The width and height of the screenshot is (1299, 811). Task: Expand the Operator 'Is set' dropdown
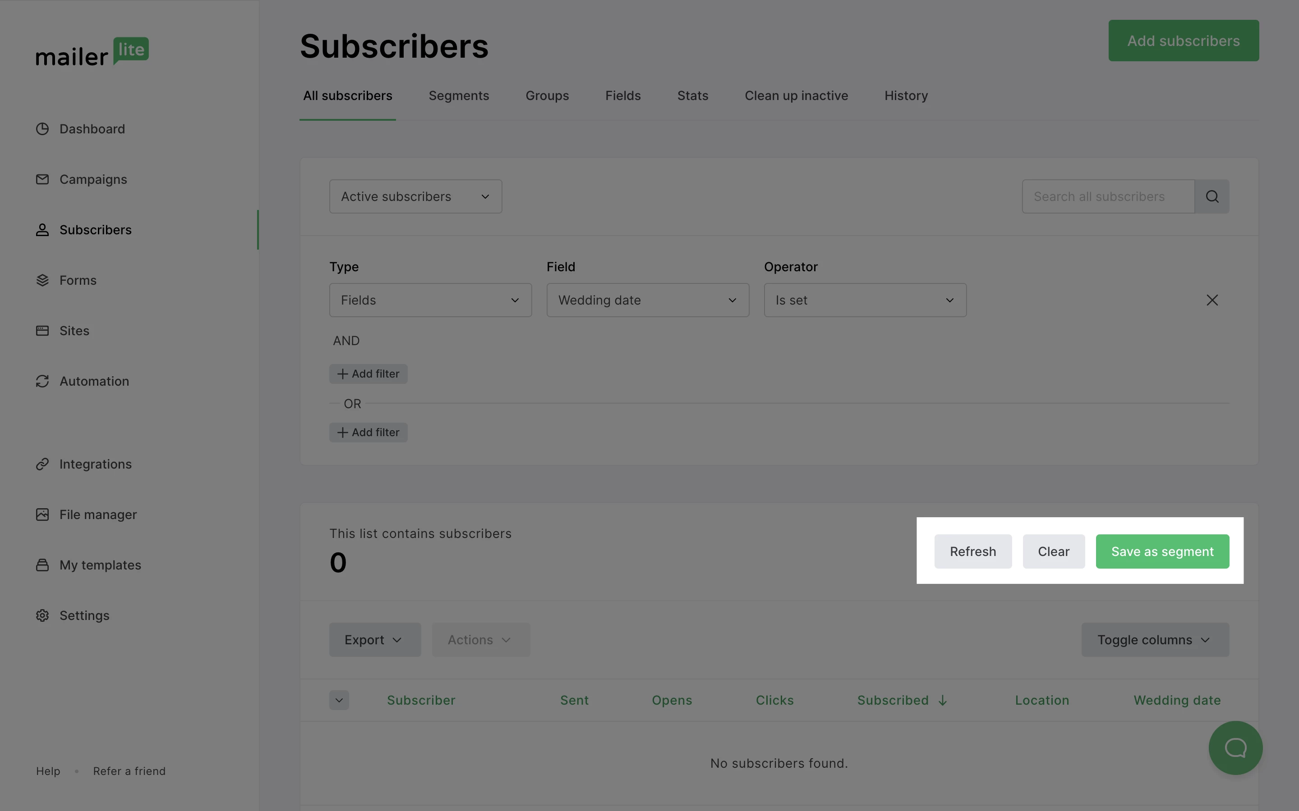[865, 300]
